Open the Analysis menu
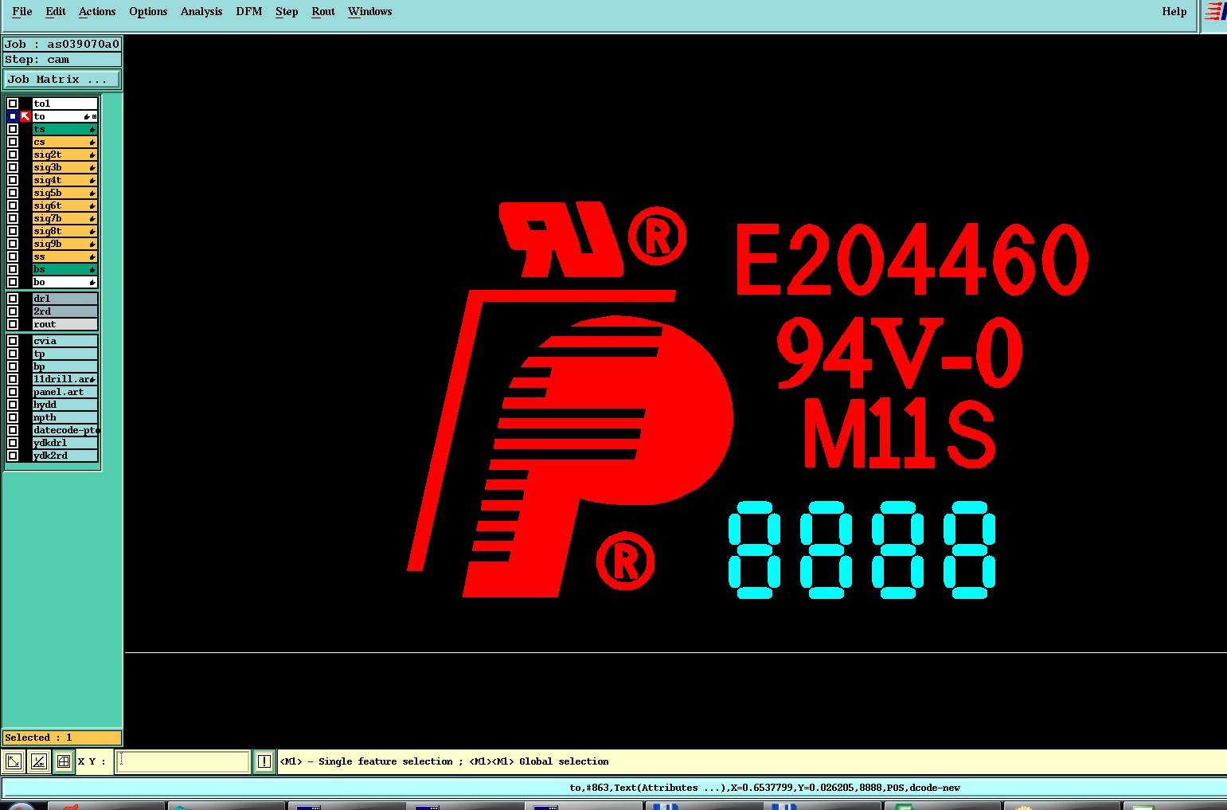 (201, 11)
